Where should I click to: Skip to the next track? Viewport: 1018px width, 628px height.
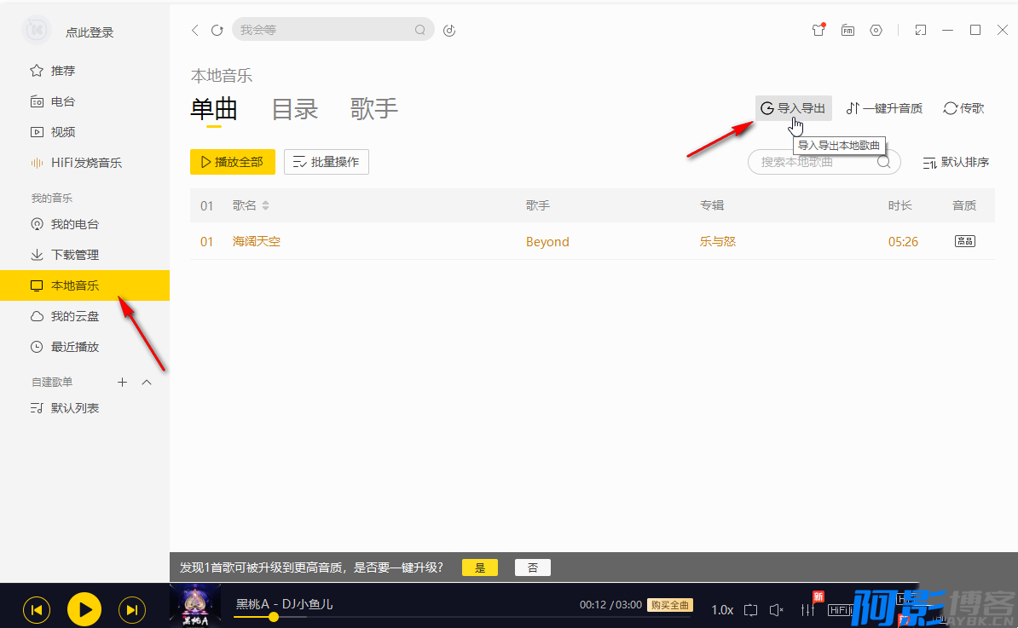[131, 609]
